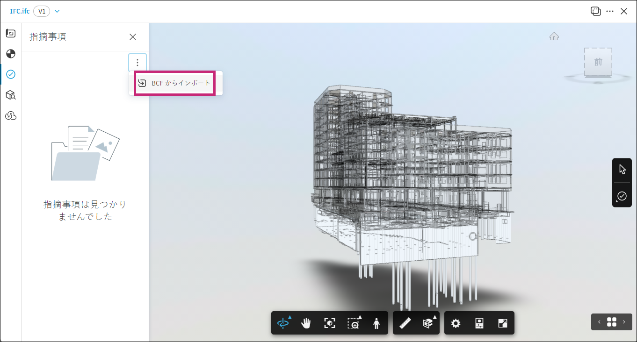Viewport: 637px width, 342px height.
Task: Choose BCF からインポート from menu
Action: point(175,83)
